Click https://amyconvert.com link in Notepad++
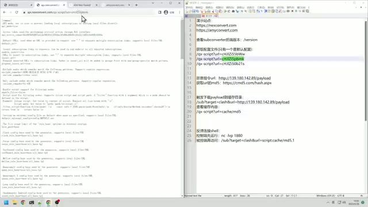 point(217,30)
